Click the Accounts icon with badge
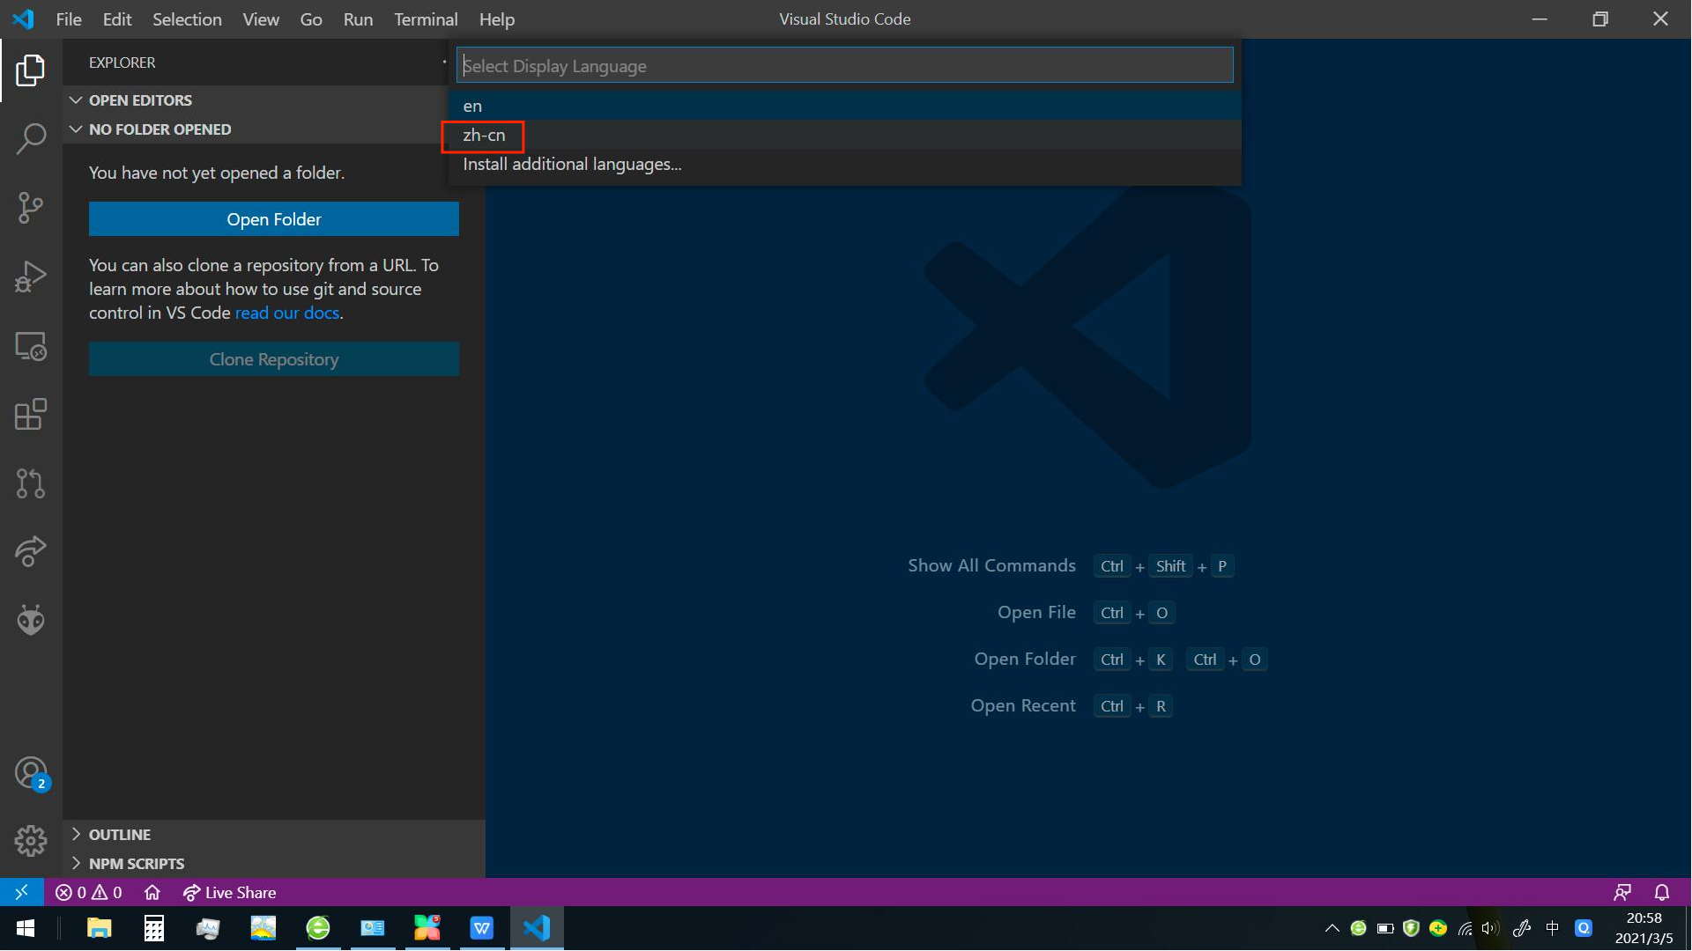This screenshot has width=1692, height=951. click(31, 774)
